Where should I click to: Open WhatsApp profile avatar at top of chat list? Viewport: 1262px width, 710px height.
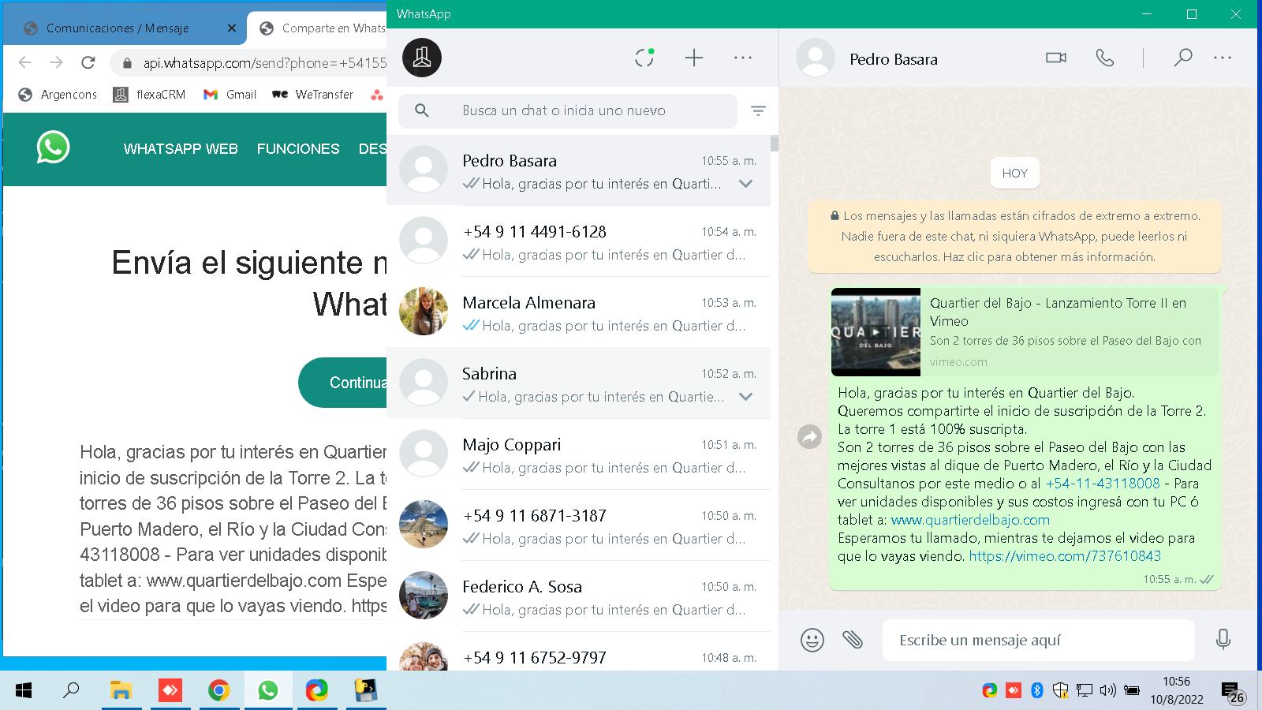tap(422, 58)
